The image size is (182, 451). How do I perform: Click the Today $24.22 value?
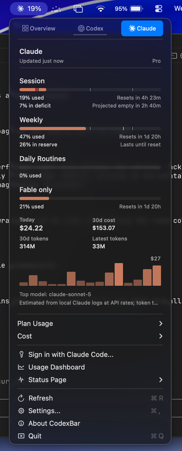pos(31,228)
